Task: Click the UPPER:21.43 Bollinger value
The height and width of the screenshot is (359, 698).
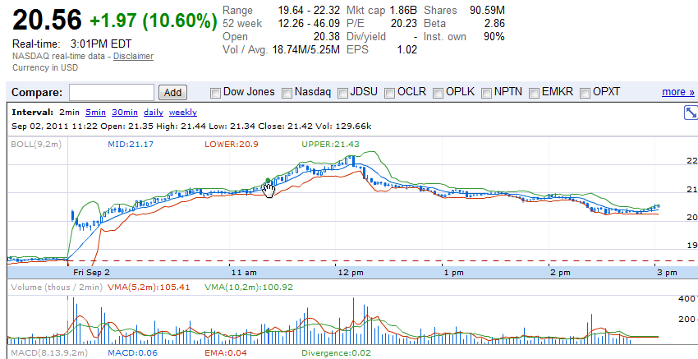Action: tap(330, 145)
